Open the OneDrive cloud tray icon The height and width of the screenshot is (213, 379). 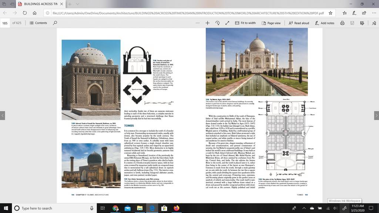click(312, 208)
